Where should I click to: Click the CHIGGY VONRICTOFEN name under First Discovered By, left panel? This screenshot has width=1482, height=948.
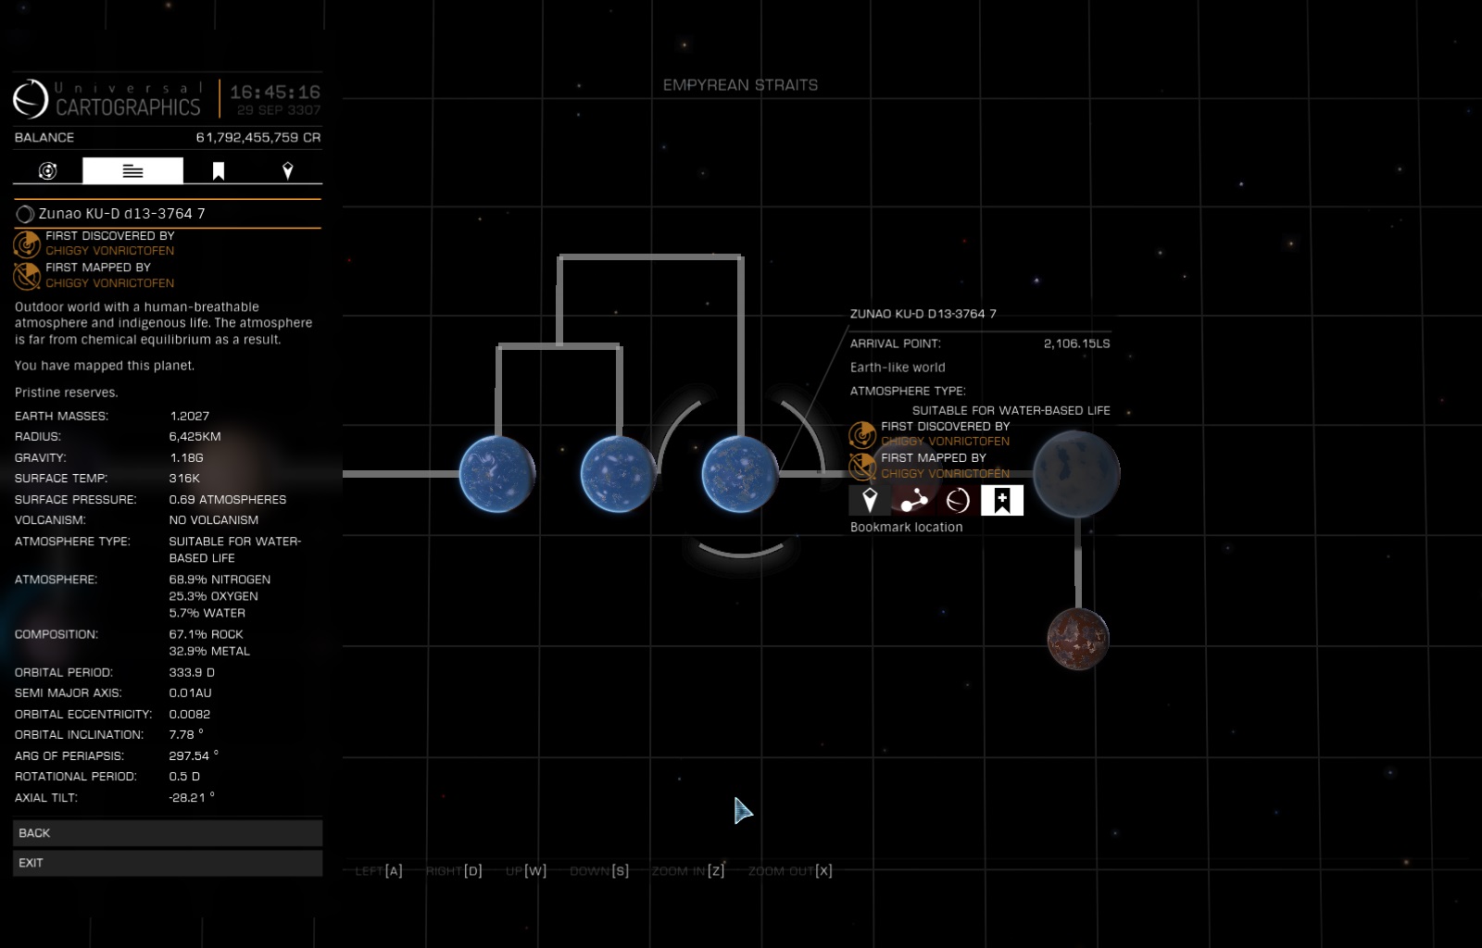[110, 251]
